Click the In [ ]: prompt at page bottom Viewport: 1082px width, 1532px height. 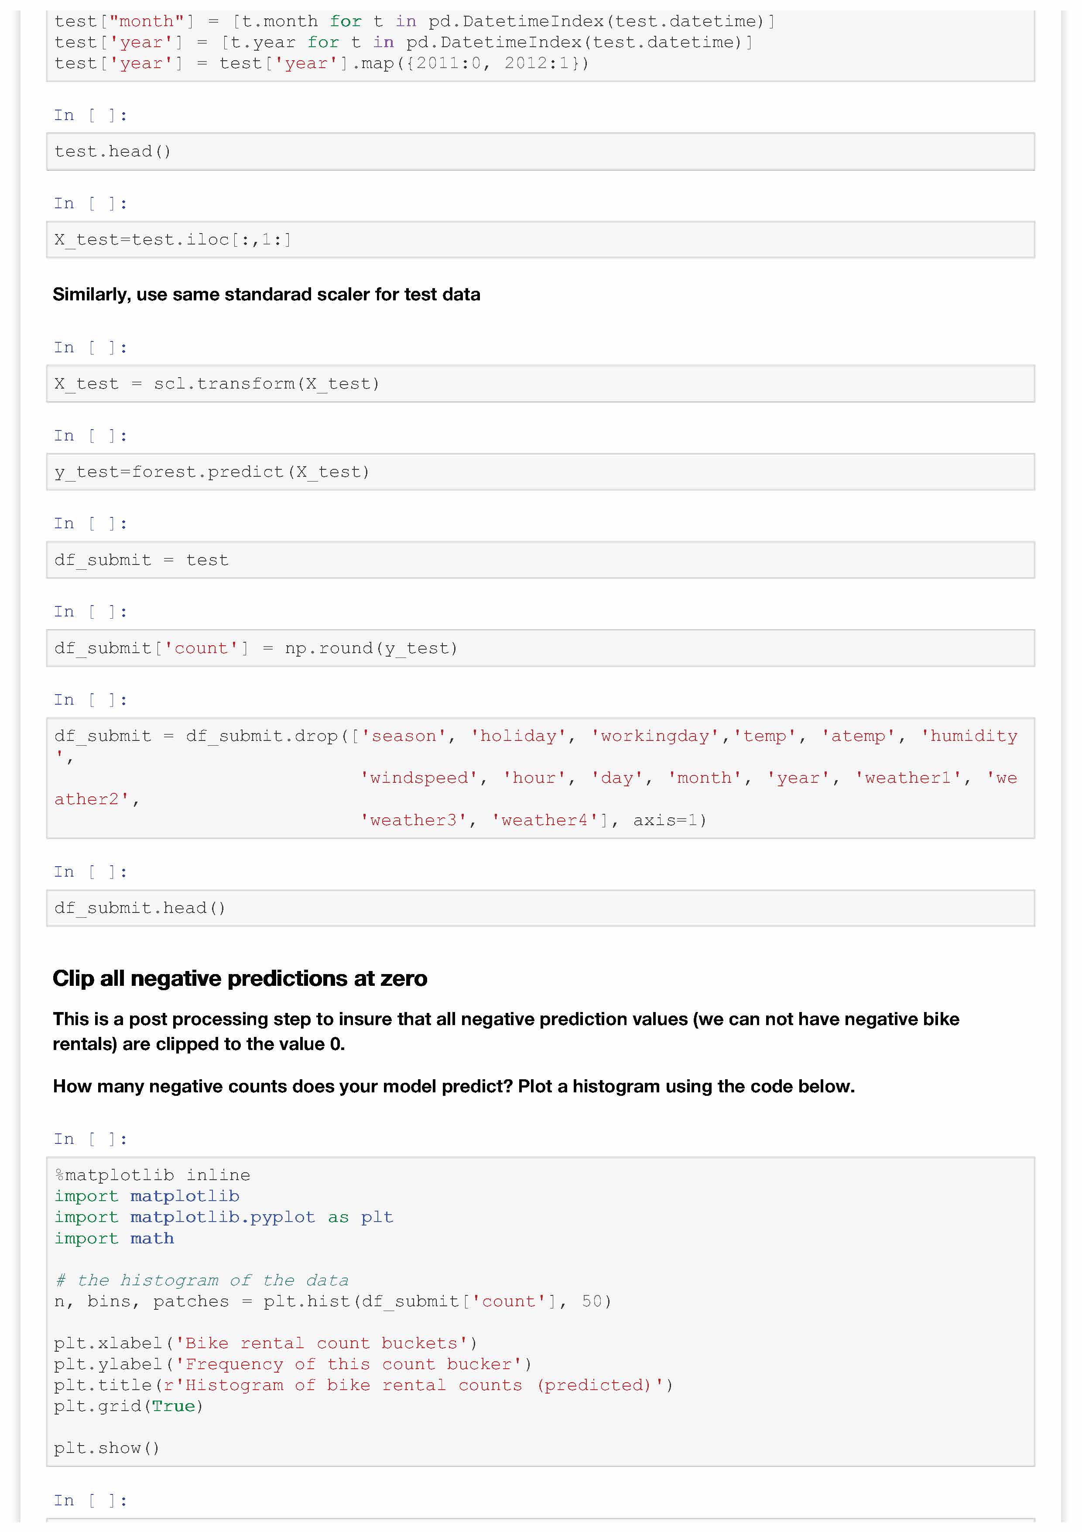click(90, 1501)
